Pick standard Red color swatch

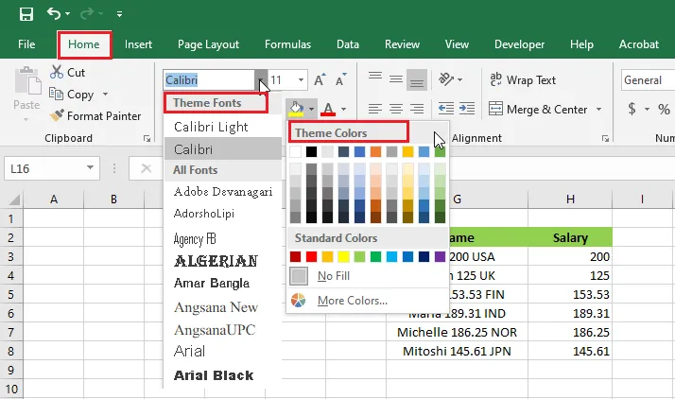[x=311, y=257]
